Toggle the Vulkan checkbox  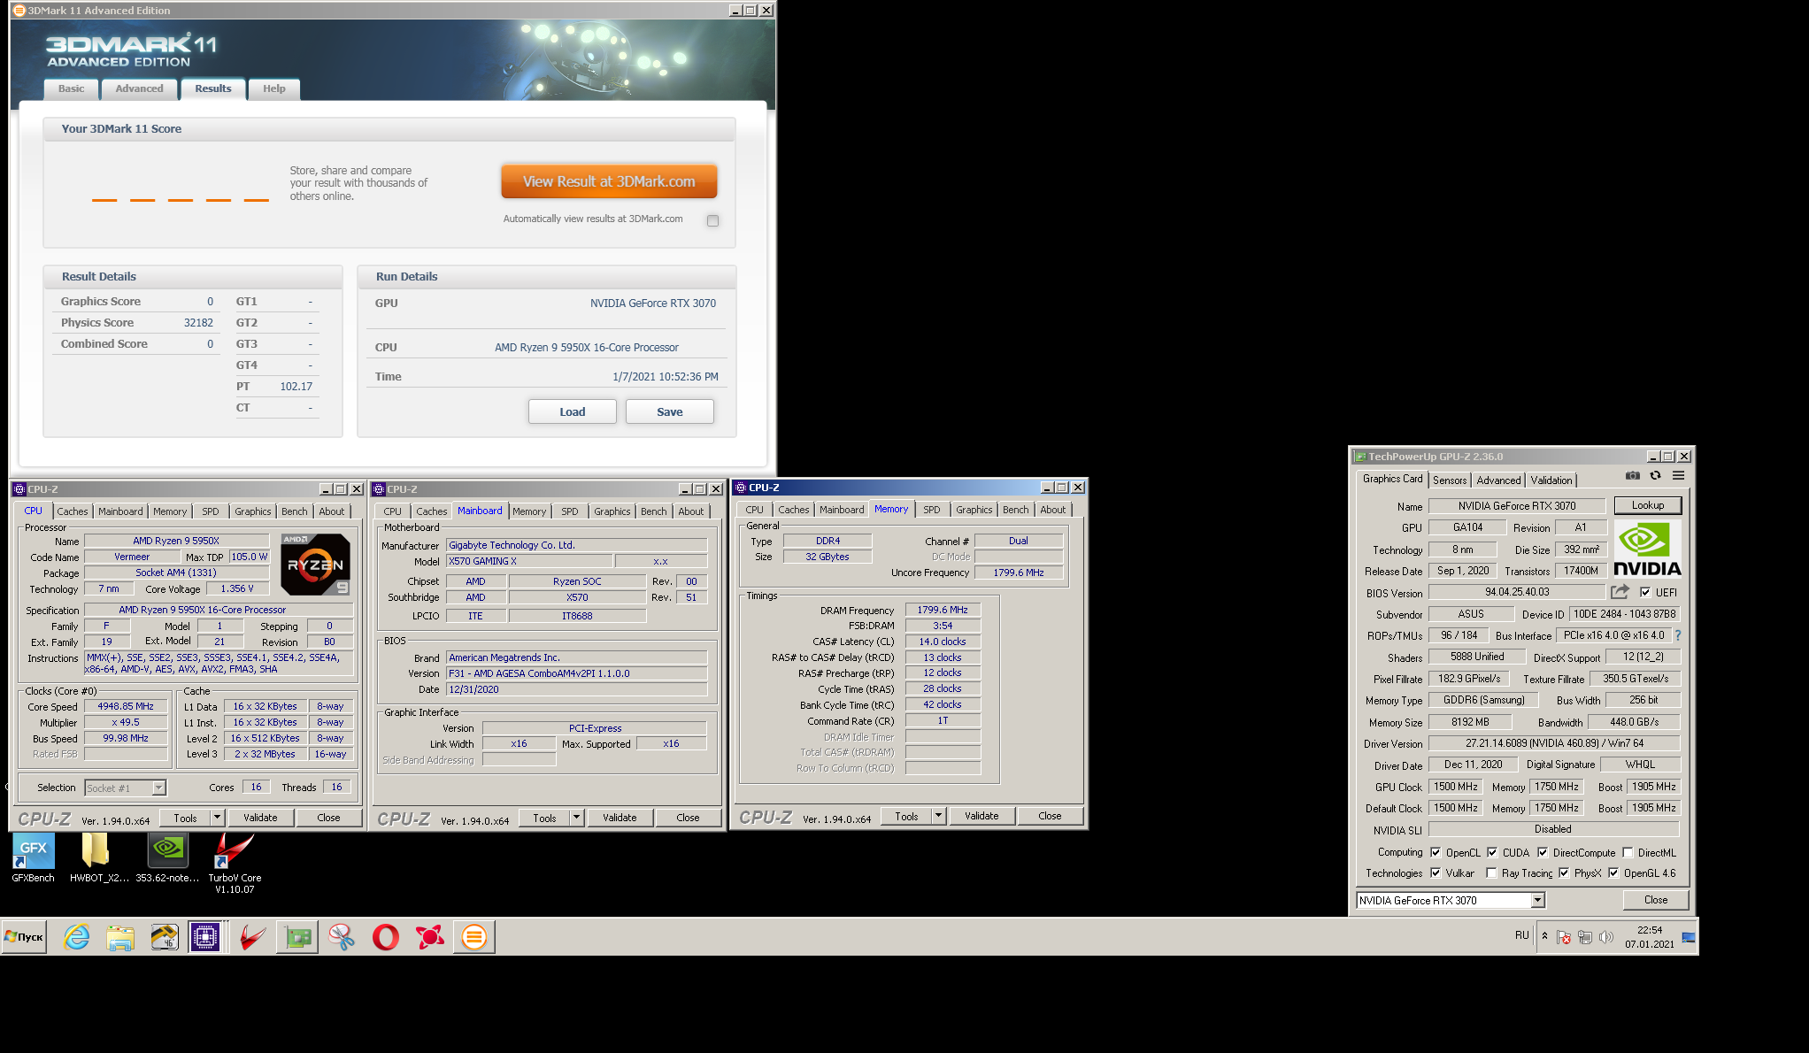(1436, 872)
